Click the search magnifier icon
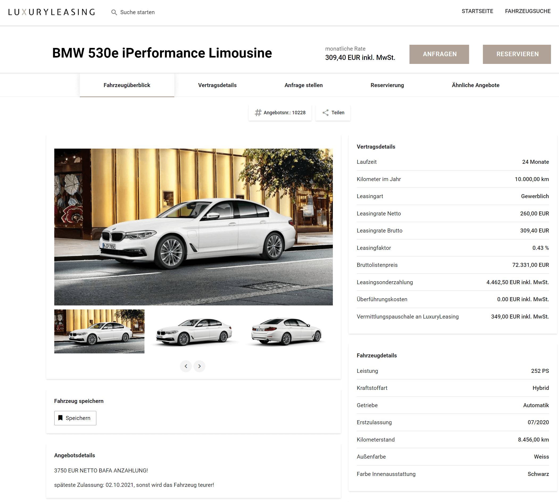The width and height of the screenshot is (559, 502). 114,13
